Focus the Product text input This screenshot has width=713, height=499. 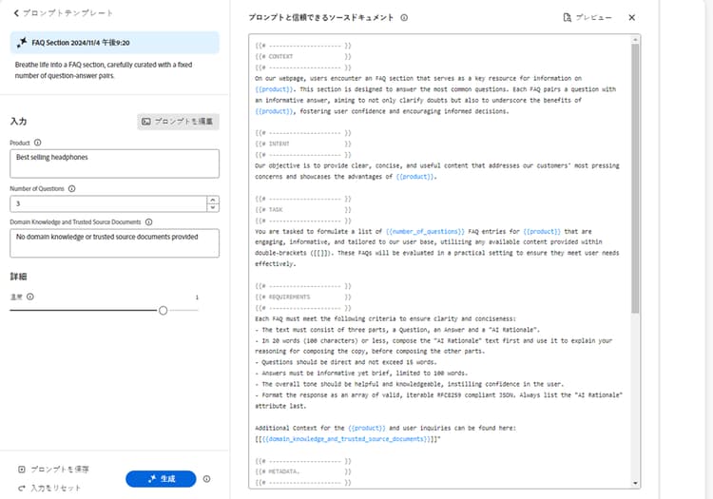click(x=115, y=163)
